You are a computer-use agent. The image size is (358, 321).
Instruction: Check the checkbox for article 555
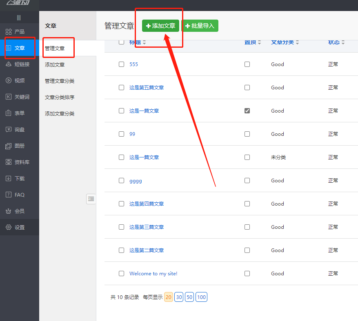(121, 64)
